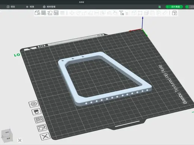Click the plate icon below the hexagon
This screenshot has width=194, height=145.
pyautogui.click(x=37, y=112)
